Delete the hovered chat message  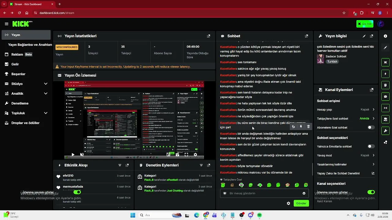tap(308, 127)
